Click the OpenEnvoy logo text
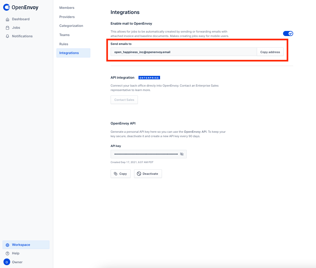Screen dimensions: 316x268 (25, 8)
